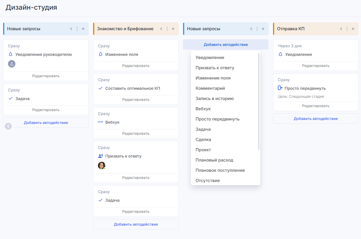The image size is (361, 239).
Task: Open three-dots menu of Знакомство и Брифование column
Action: [167, 29]
